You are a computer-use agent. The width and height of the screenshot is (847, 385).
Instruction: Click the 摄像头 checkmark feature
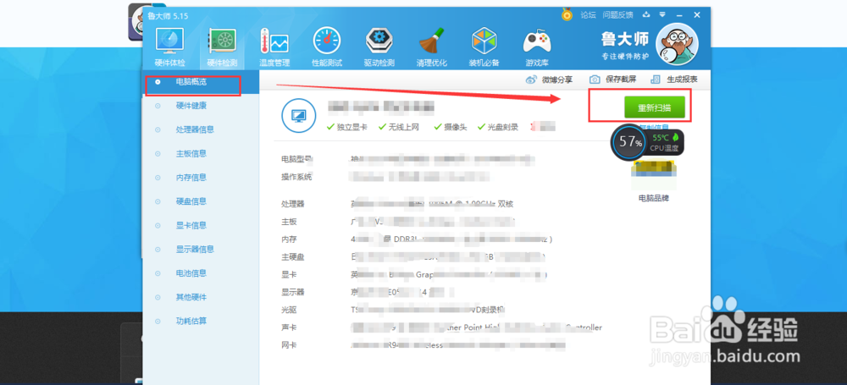pyautogui.click(x=450, y=127)
